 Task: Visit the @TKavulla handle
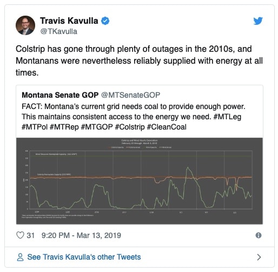(x=59, y=31)
